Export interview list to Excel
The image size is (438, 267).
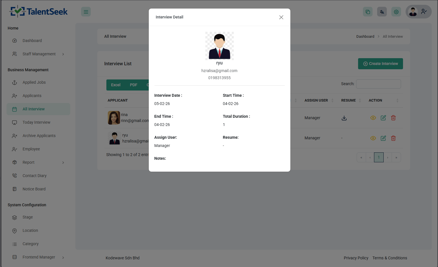(115, 85)
